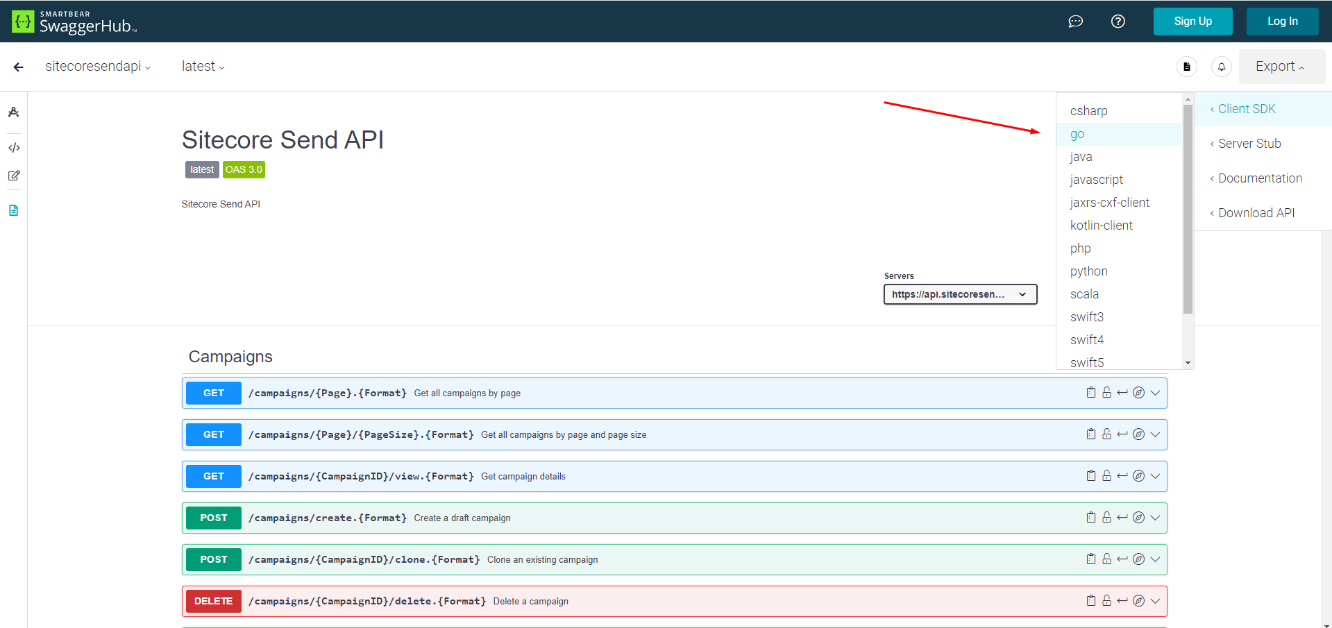
Task: Choose swift3 client SDK
Action: [1119, 317]
